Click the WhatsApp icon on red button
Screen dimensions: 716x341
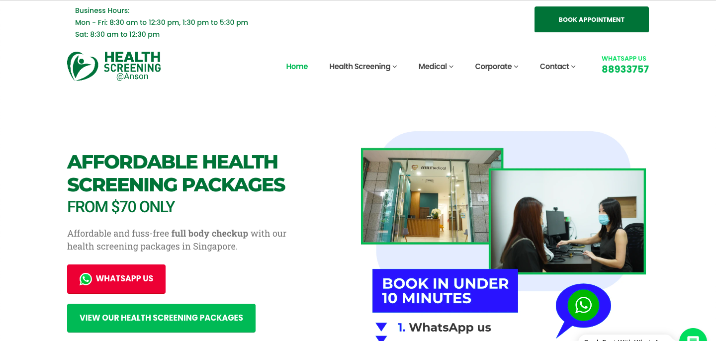click(86, 279)
